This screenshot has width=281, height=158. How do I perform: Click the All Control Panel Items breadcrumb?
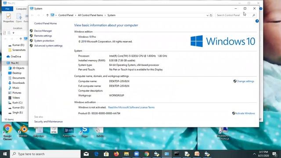pos(90,15)
